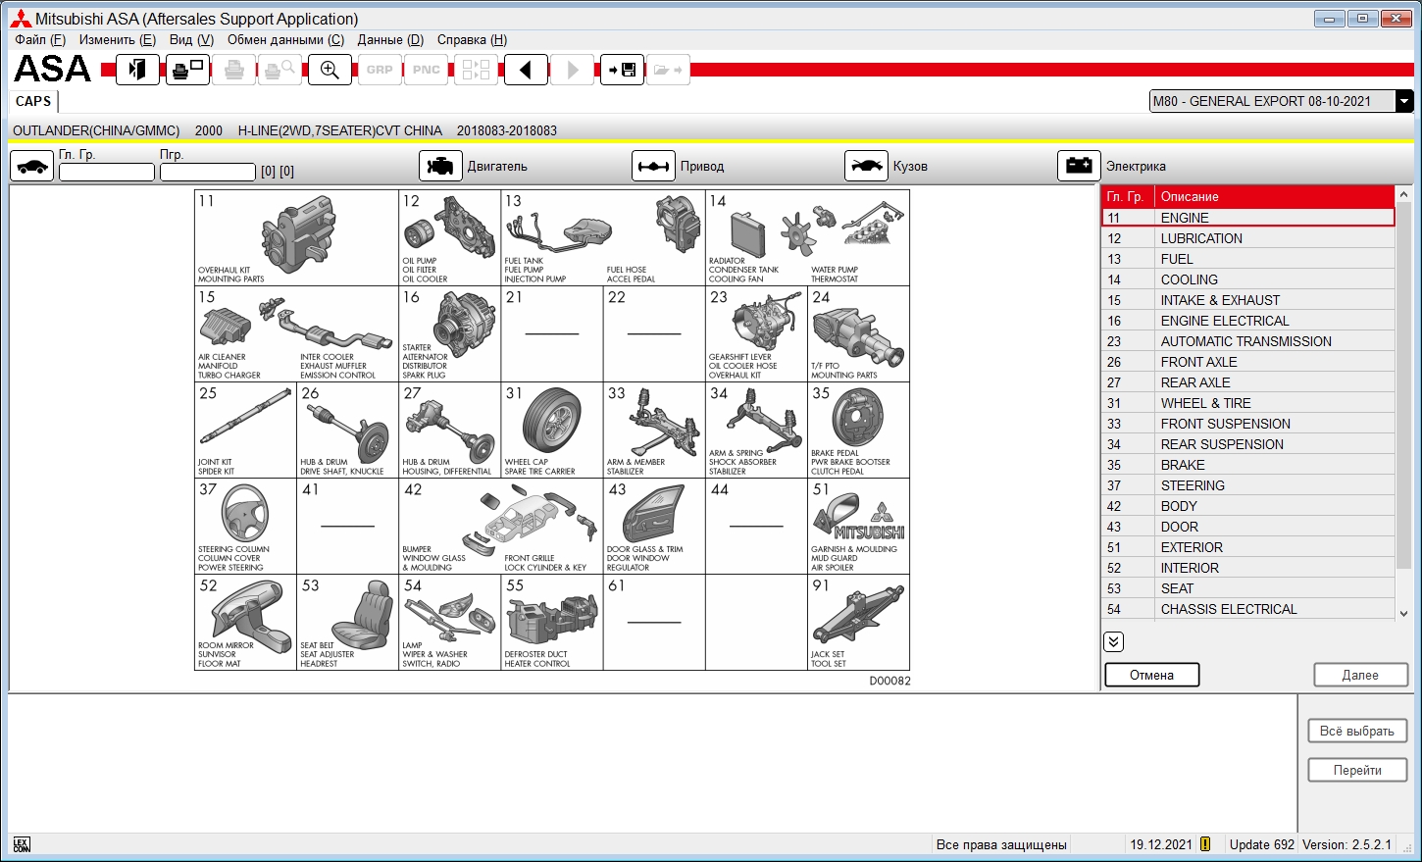Select the Двигатель engine category icon
The image size is (1422, 862).
(440, 166)
